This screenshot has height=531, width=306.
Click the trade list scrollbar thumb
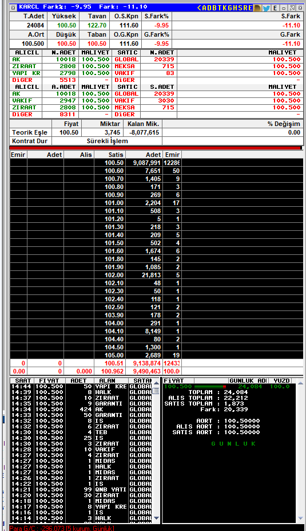(x=156, y=391)
